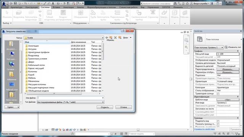244x137 pixels.
Task: Switch to the Конструкция ribbon tab
Action: (31, 7)
